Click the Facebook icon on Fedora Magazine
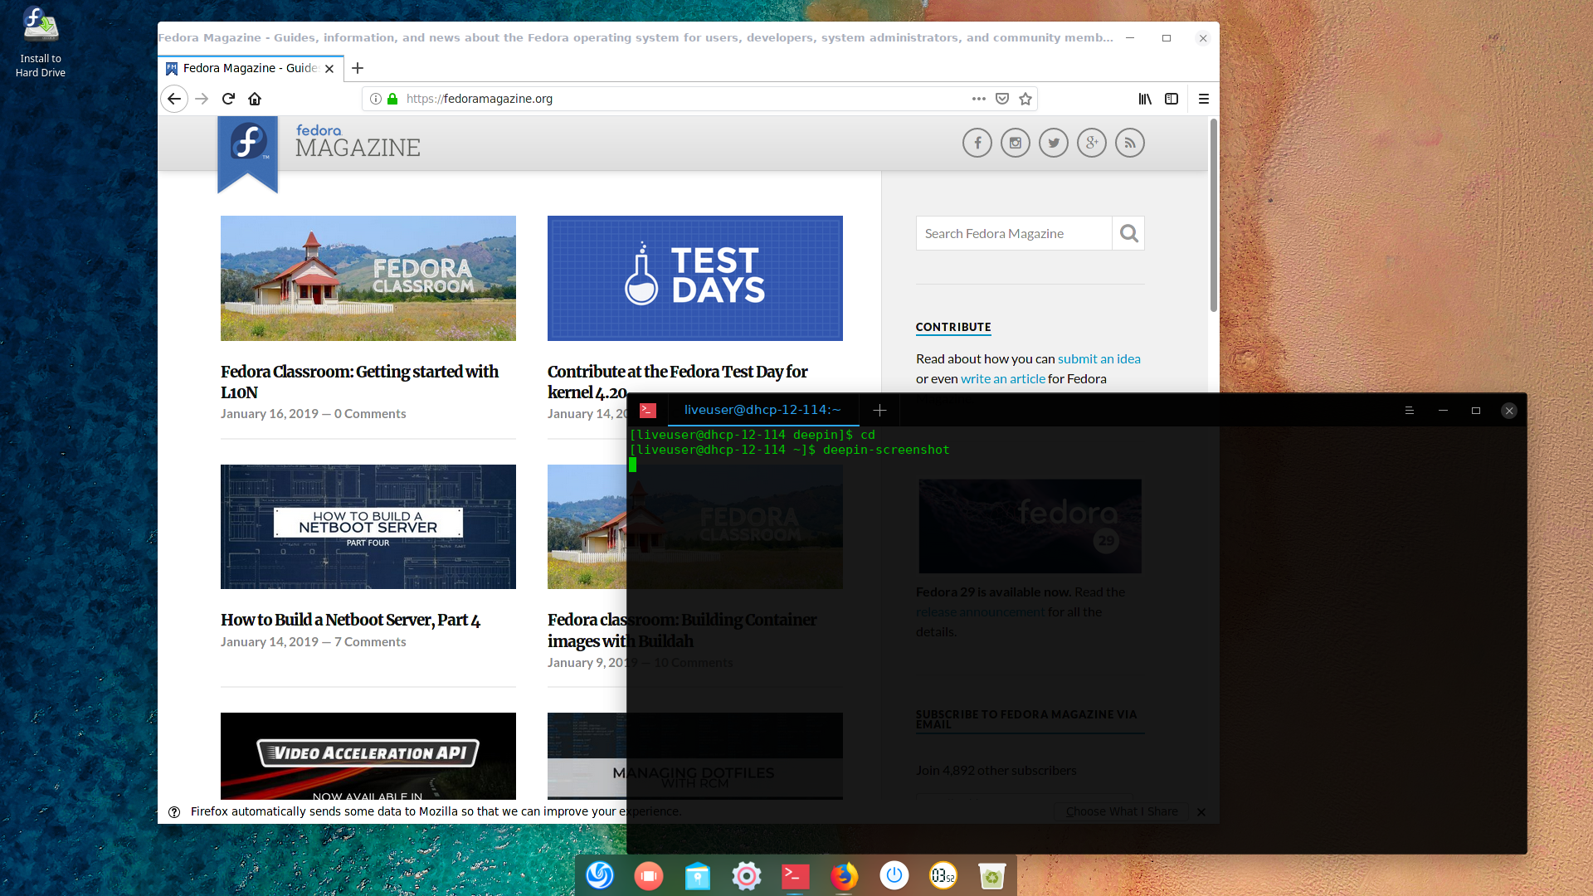Viewport: 1593px width, 896px height. (x=977, y=143)
